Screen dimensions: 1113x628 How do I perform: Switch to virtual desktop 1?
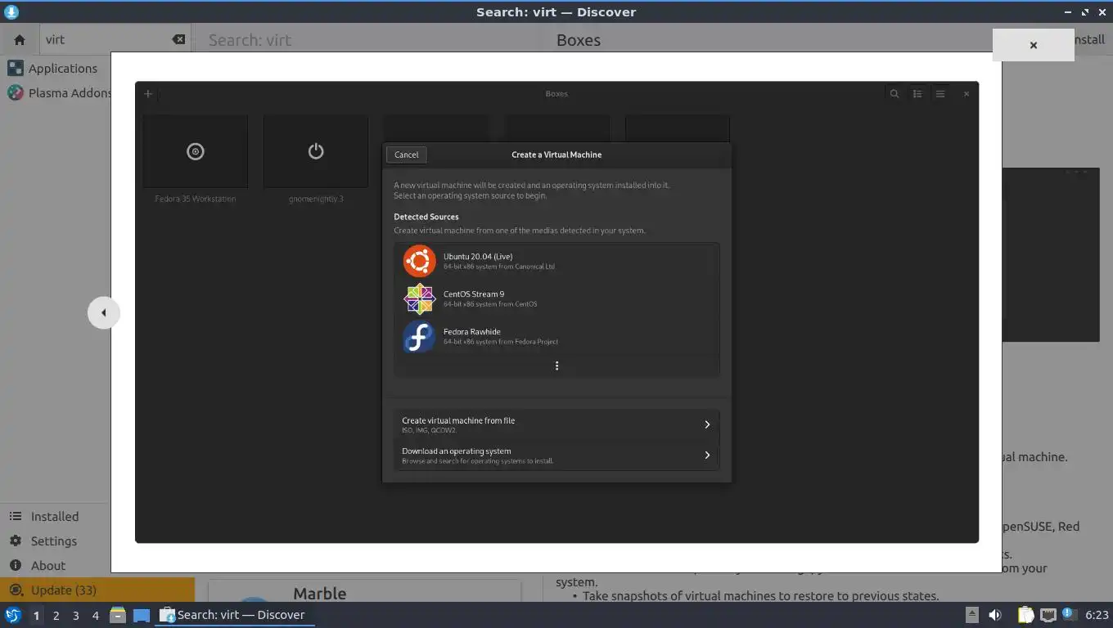tap(36, 615)
